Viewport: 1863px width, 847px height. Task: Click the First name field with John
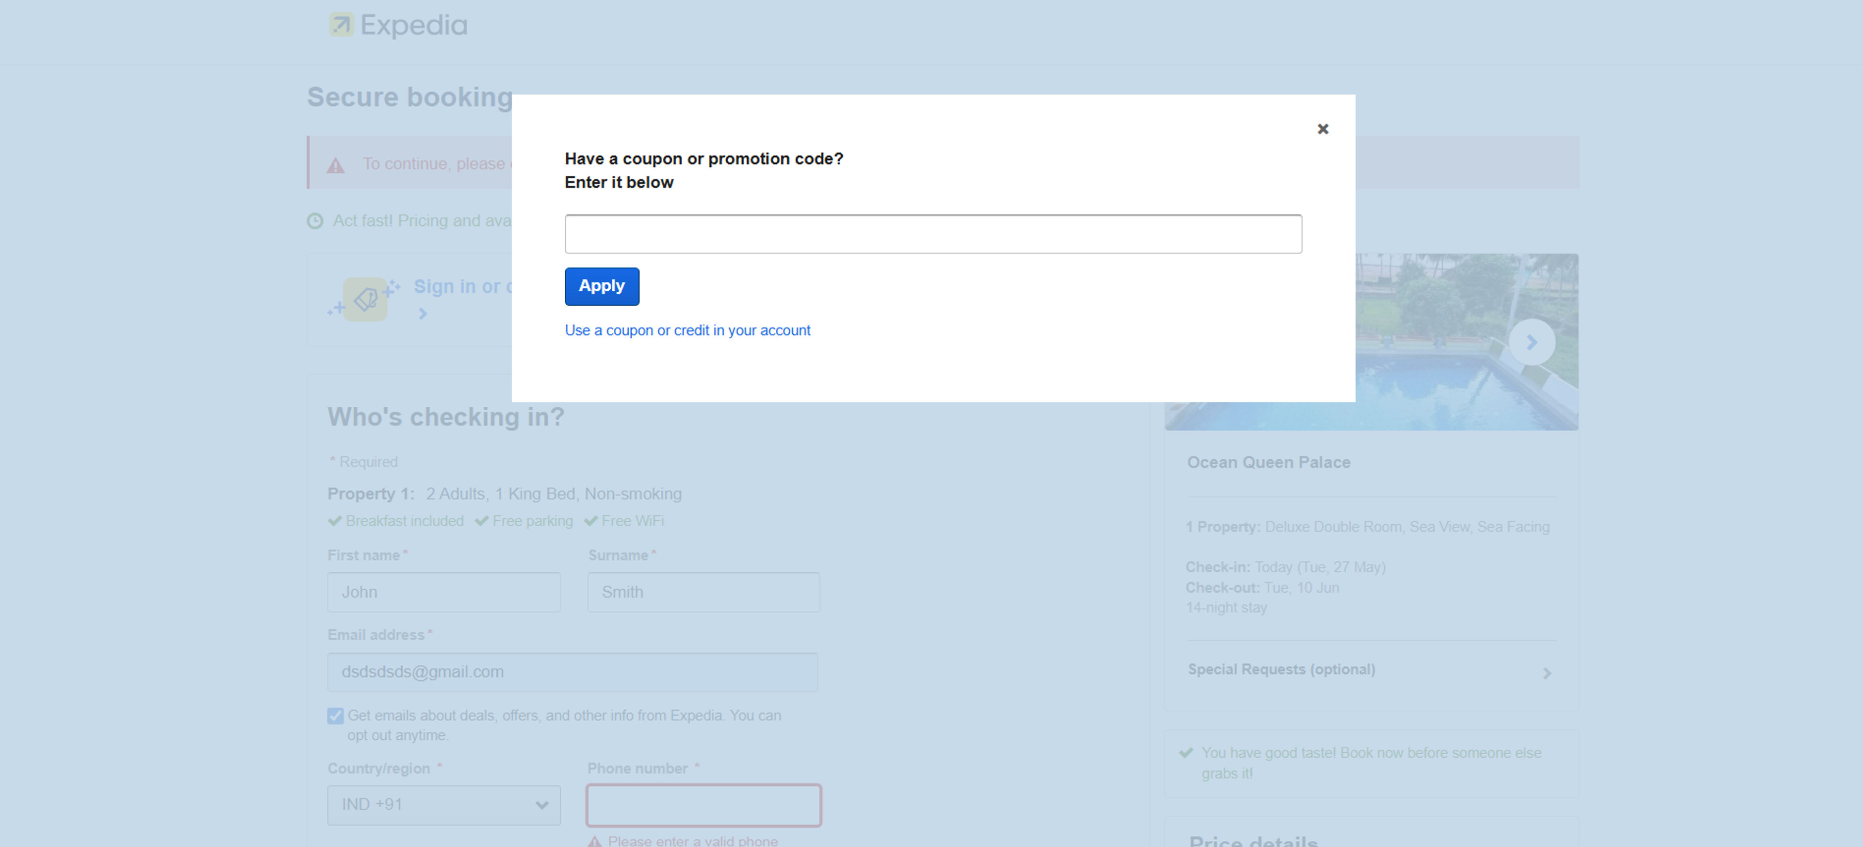click(x=443, y=592)
